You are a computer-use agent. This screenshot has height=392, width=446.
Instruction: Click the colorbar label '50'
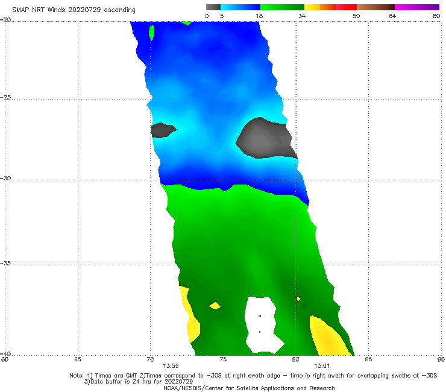click(356, 16)
